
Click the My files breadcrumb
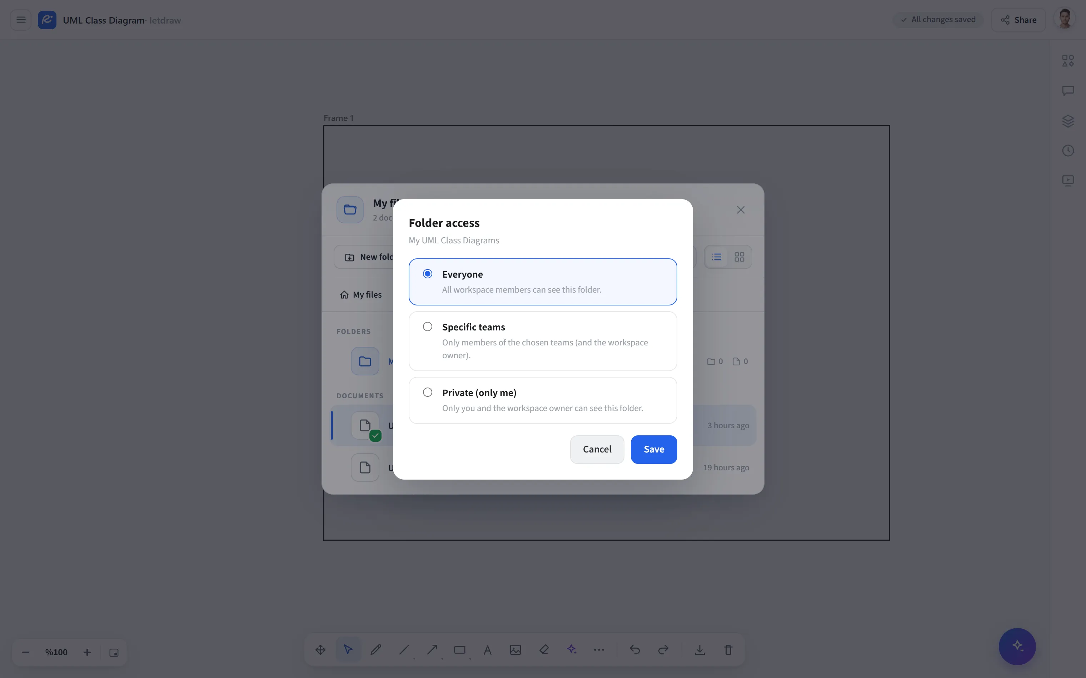361,295
